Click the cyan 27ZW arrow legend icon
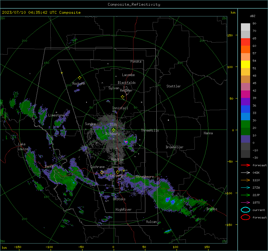This screenshot has height=251, width=268. pos(245,188)
